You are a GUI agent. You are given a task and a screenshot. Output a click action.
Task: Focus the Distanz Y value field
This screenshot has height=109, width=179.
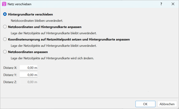coord(29,75)
